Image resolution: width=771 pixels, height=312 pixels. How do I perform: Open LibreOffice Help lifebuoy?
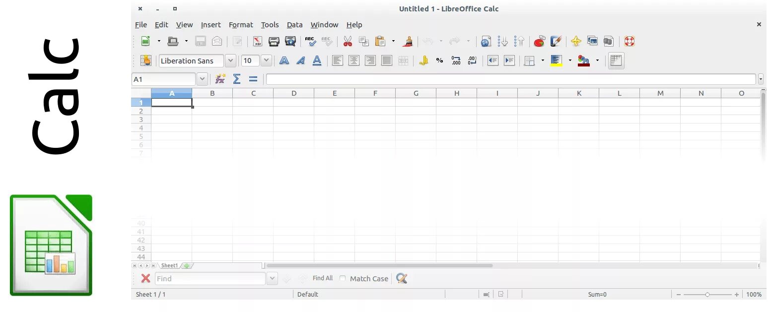click(x=630, y=41)
